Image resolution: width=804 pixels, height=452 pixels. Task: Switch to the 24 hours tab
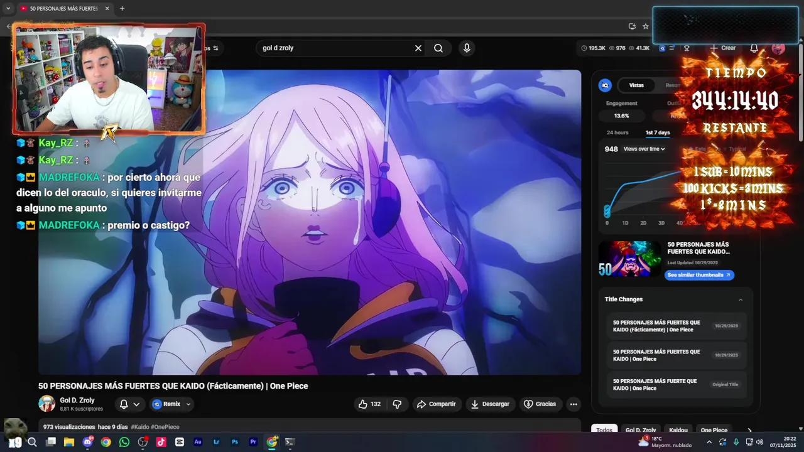617,132
